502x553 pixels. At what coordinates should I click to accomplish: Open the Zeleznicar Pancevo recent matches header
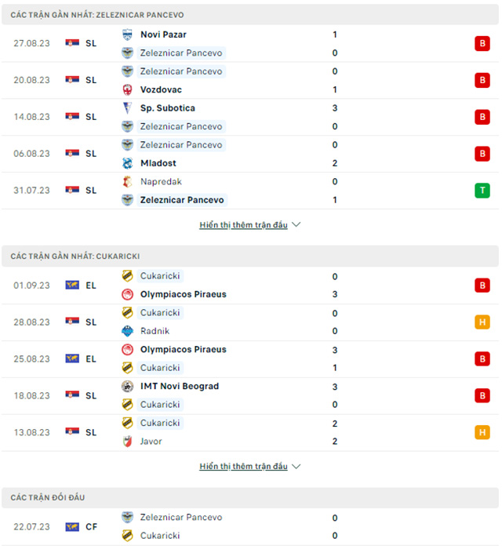pos(98,15)
